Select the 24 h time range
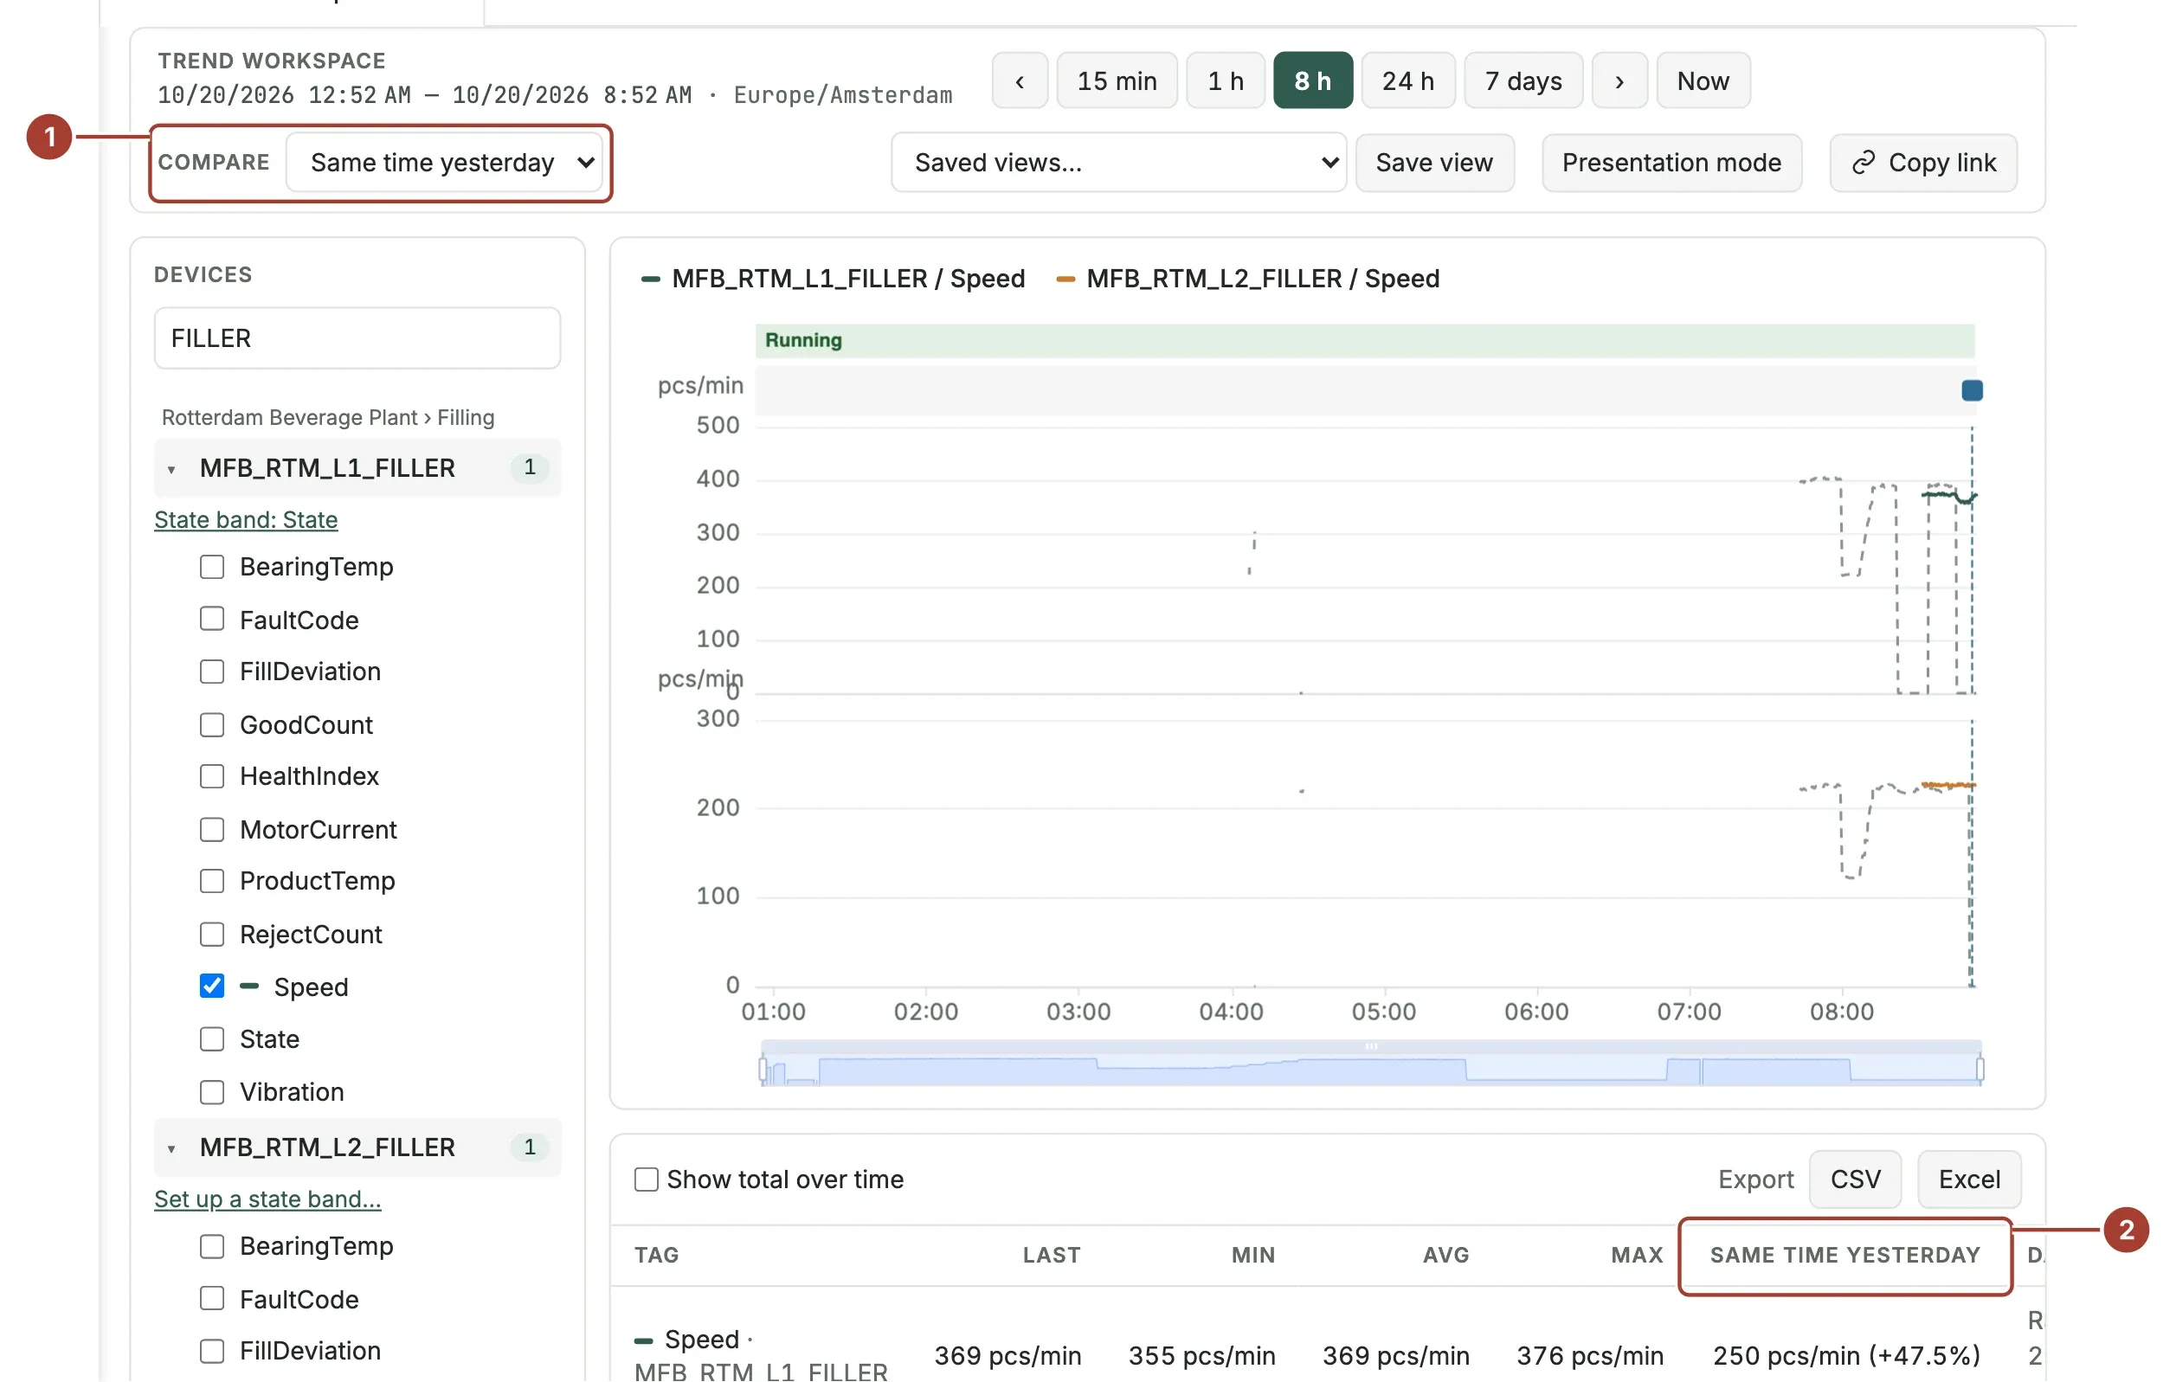Viewport: 2176px width, 1382px height. click(1407, 80)
